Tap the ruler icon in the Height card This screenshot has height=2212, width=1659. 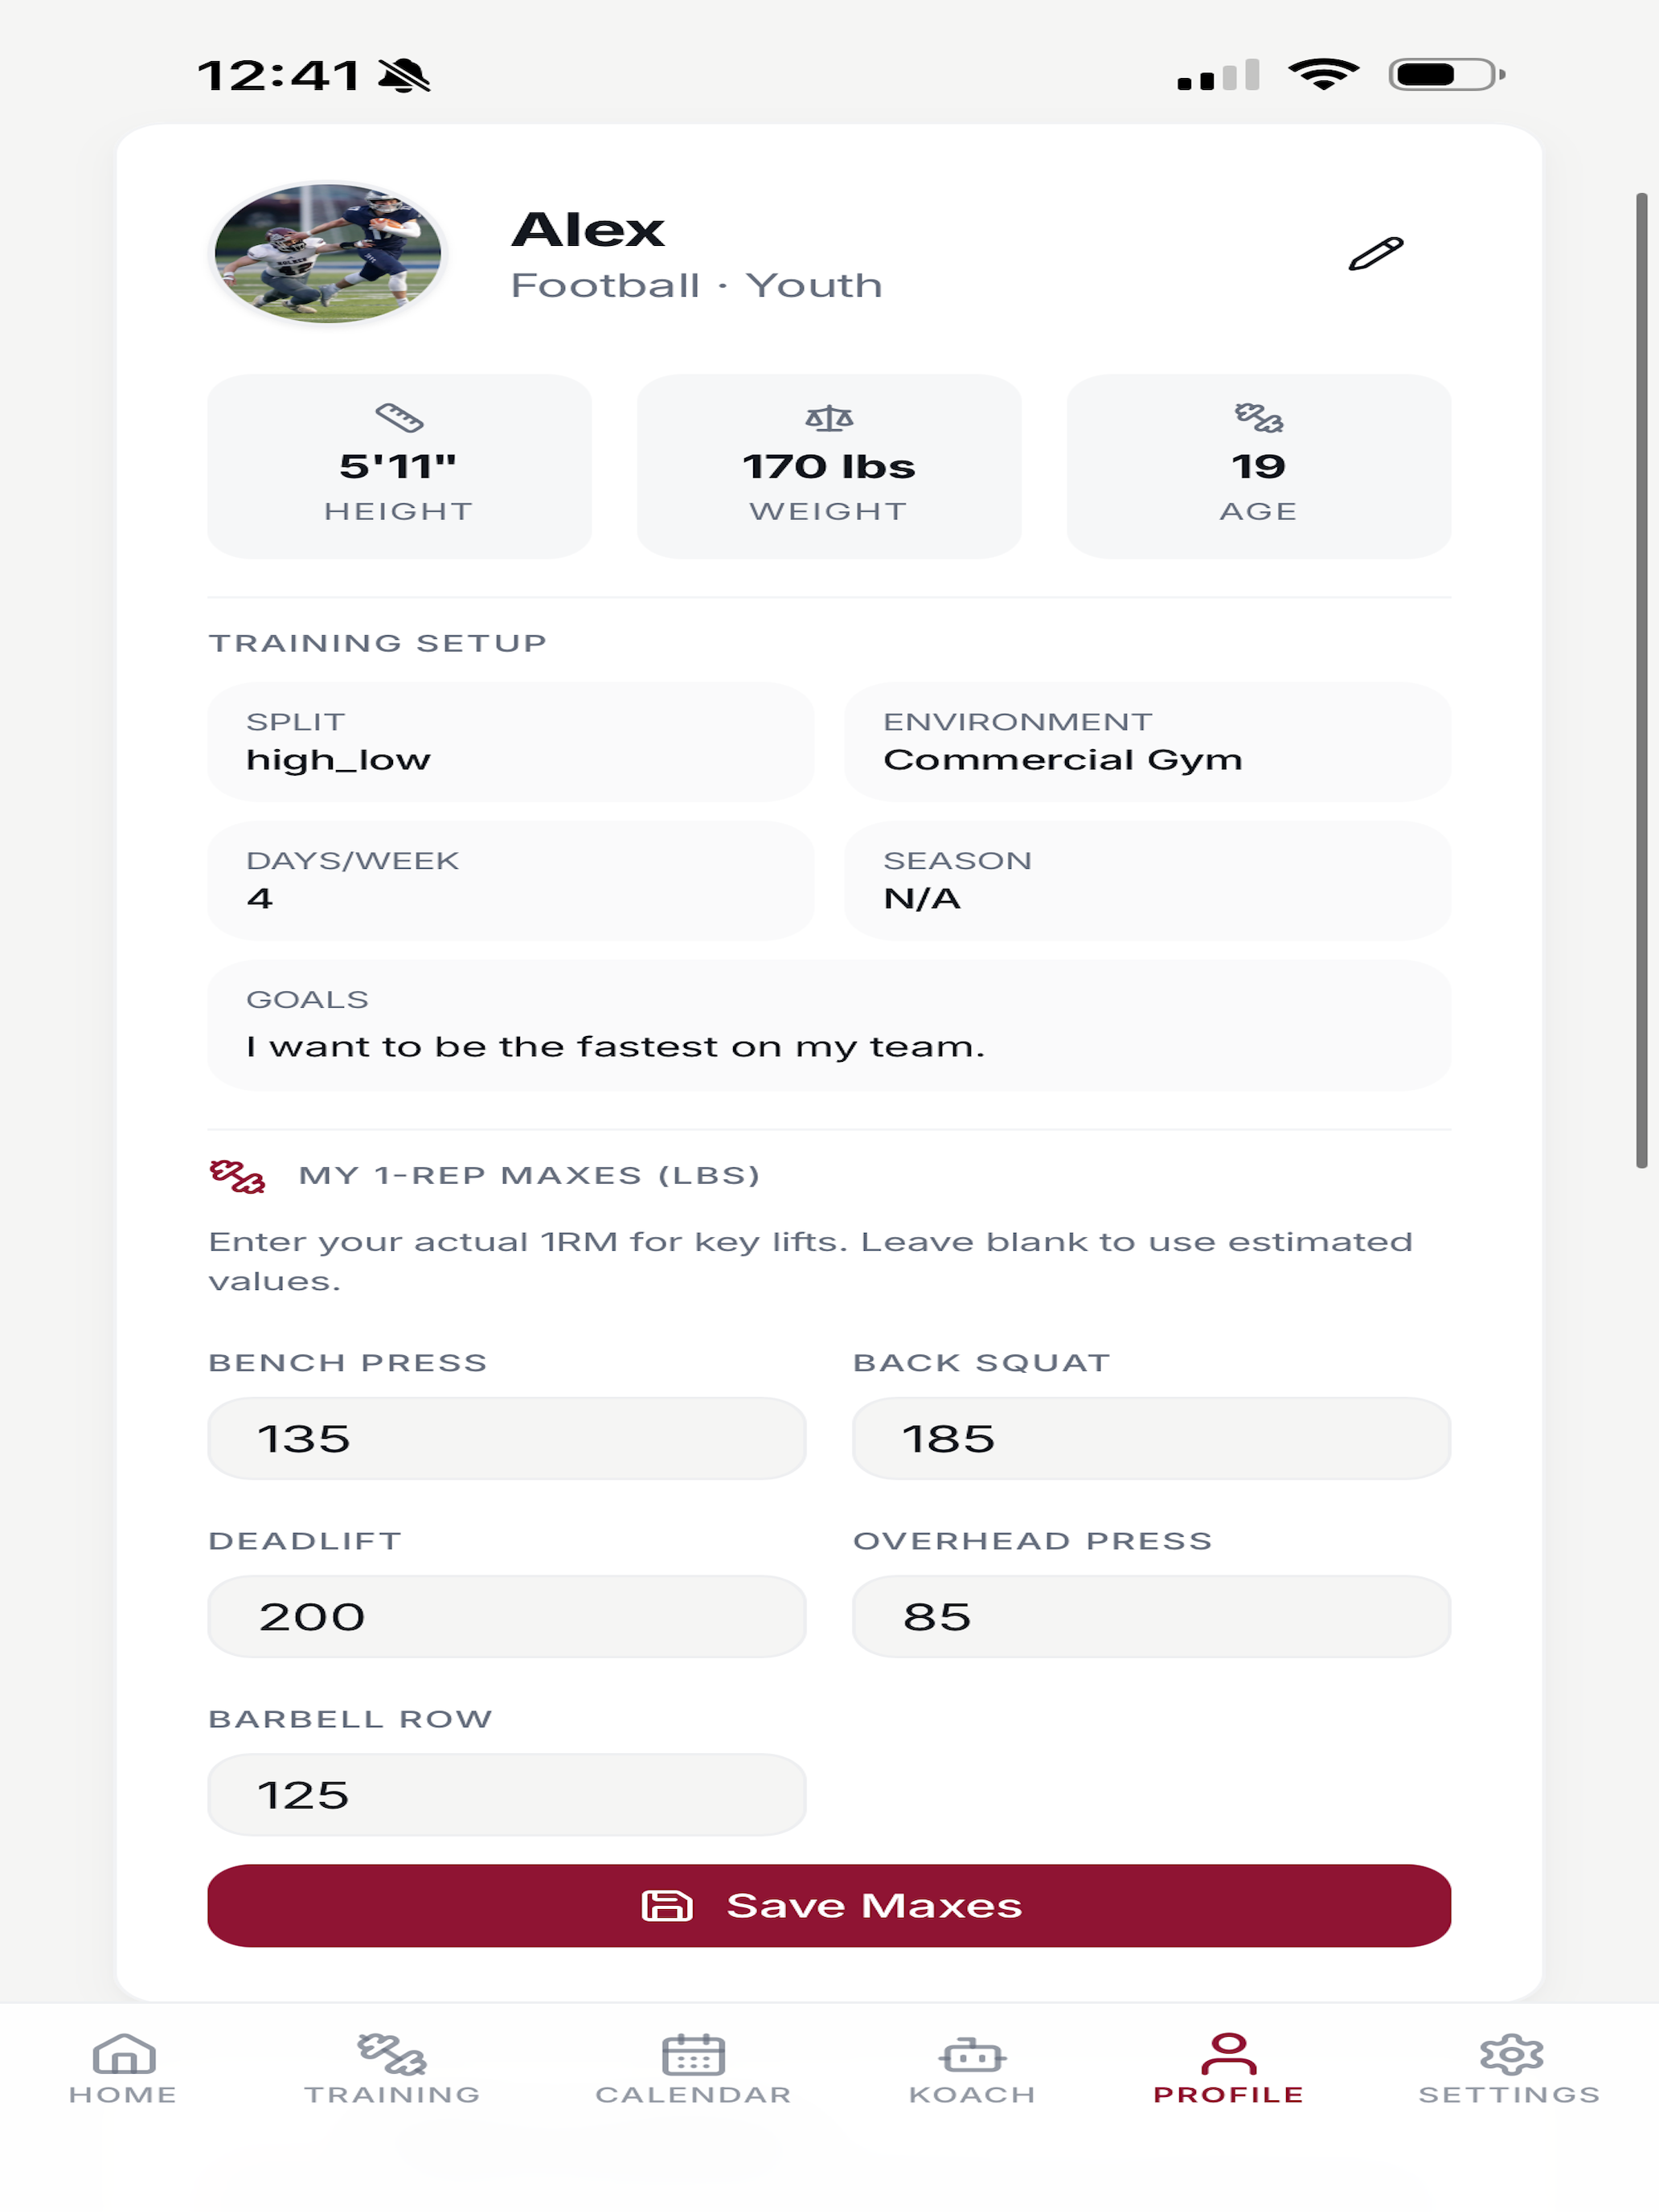[x=399, y=417]
